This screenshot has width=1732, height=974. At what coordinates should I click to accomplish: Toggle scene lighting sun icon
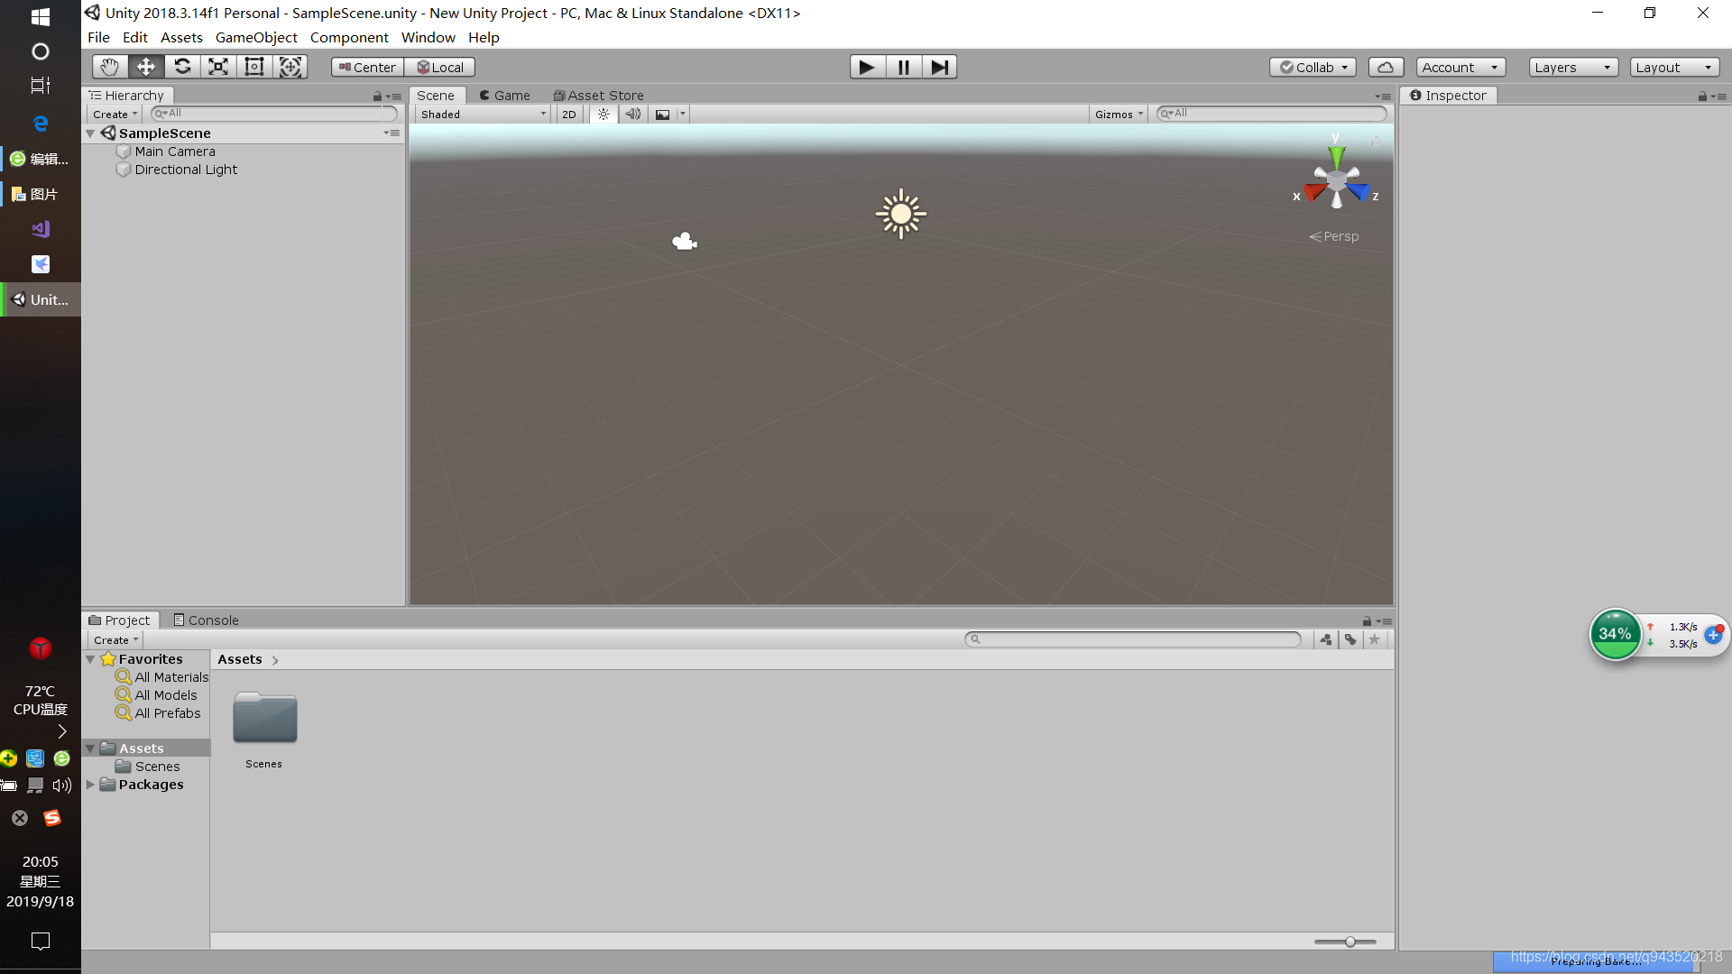603,115
